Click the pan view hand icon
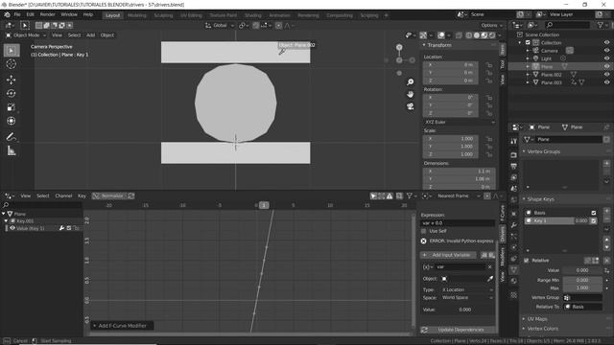The height and width of the screenshot is (345, 614). coord(410,94)
